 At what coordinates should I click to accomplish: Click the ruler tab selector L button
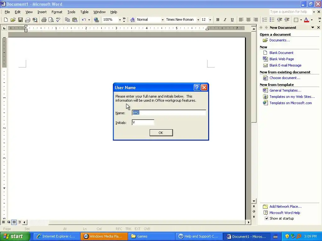(4, 28)
